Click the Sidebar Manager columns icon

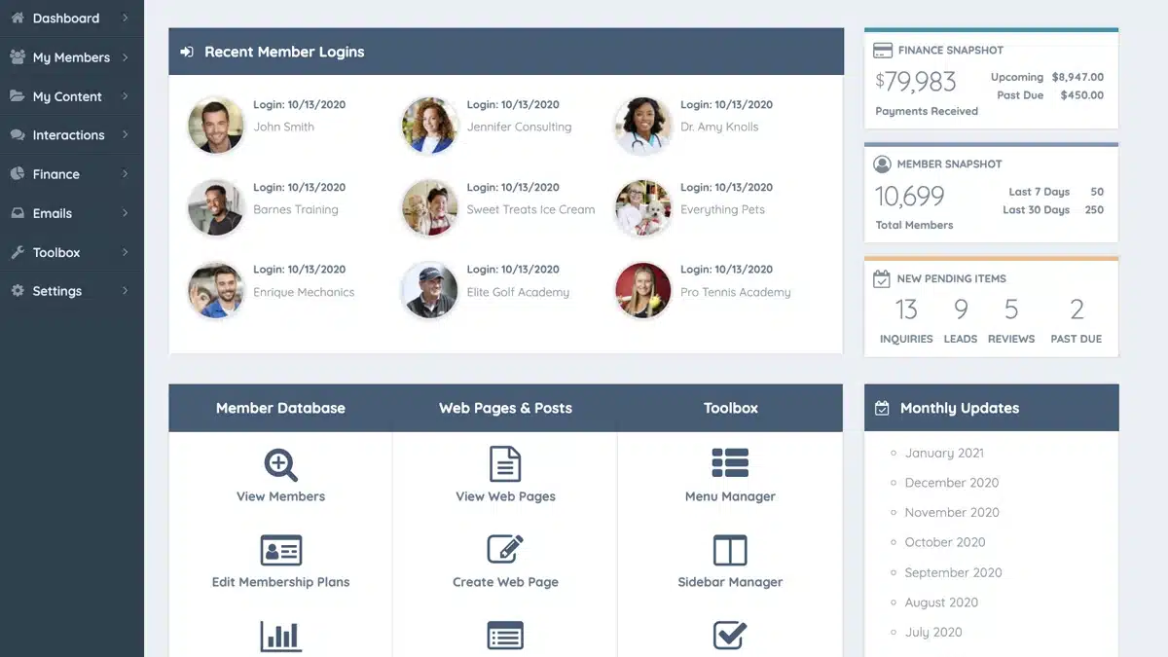point(729,550)
